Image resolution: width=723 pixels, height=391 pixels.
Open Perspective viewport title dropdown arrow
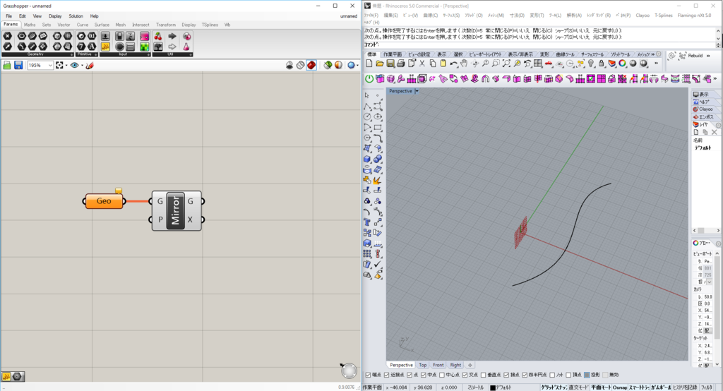tap(417, 91)
